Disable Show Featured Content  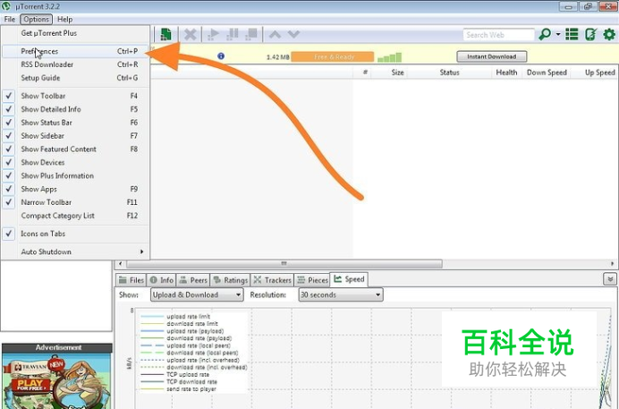75,149
